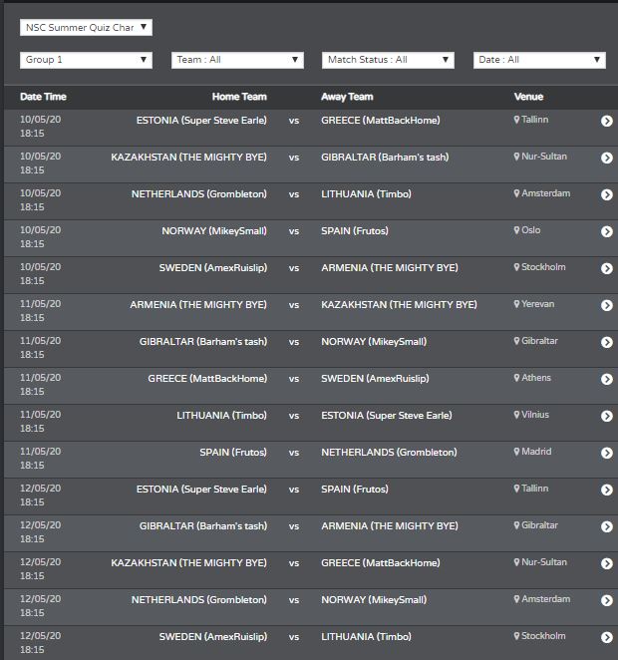Open the Group 1 dropdown
The width and height of the screenshot is (618, 660).
(x=86, y=60)
